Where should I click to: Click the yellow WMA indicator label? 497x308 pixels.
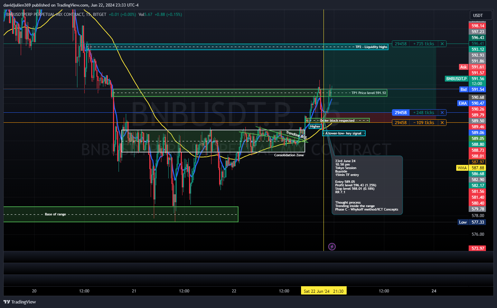point(462,168)
